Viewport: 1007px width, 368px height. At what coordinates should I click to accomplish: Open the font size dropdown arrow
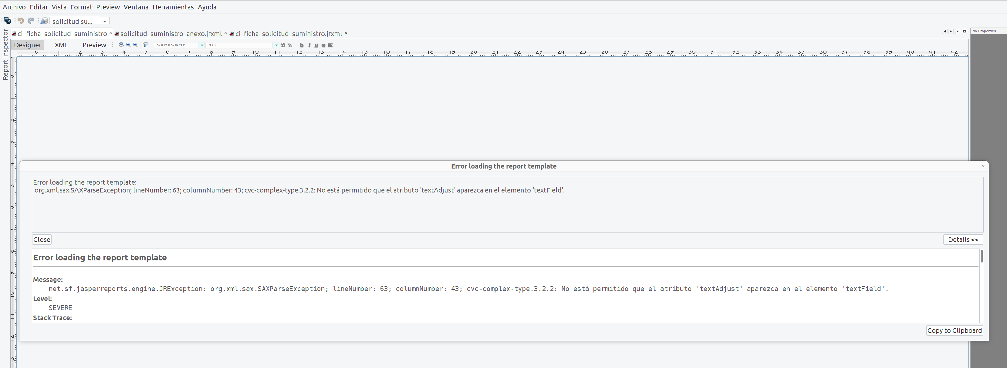click(276, 45)
